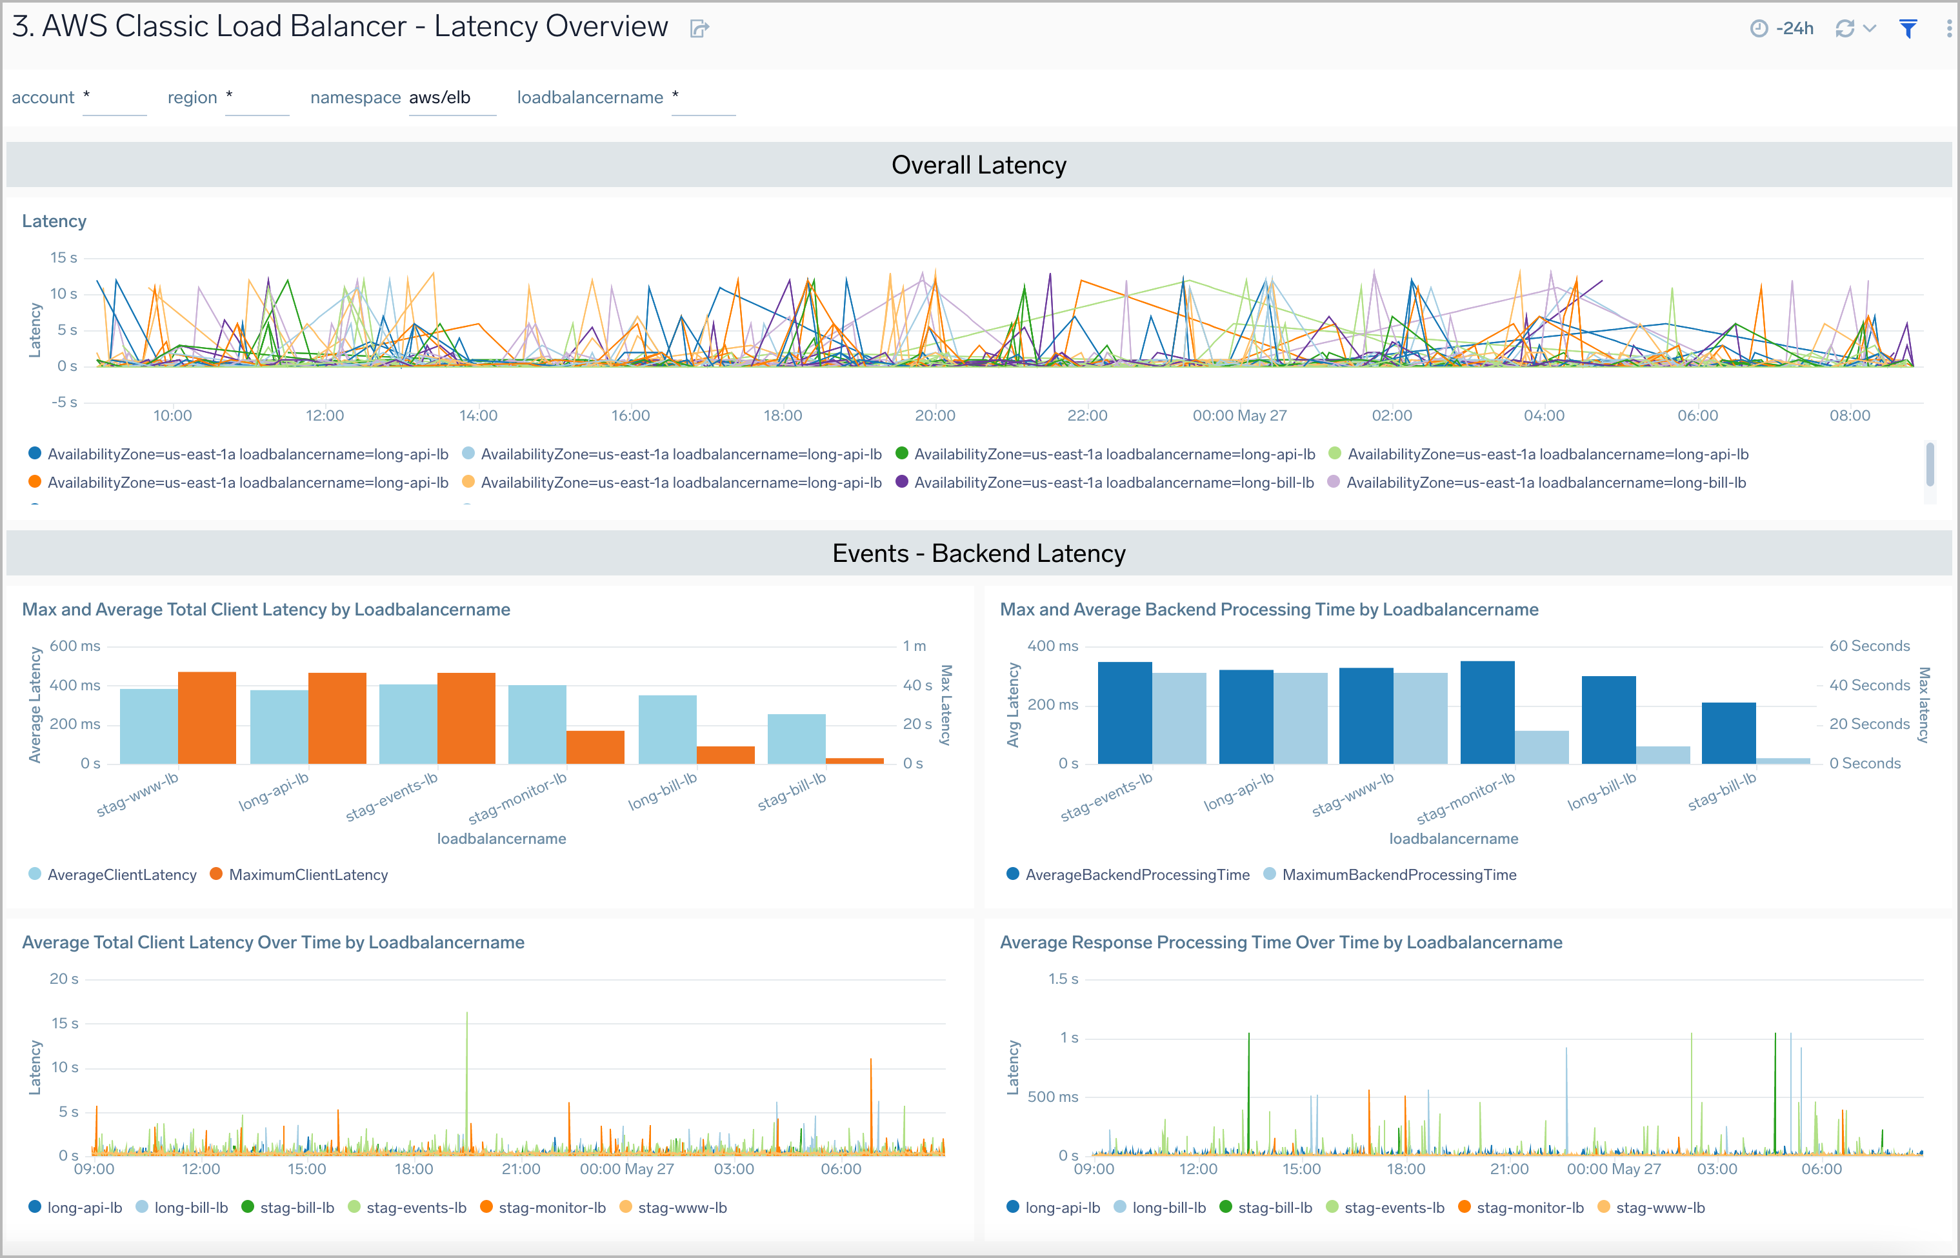
Task: Click the light blue stag-monitor-lb average client latency bar
Action: coord(537,724)
